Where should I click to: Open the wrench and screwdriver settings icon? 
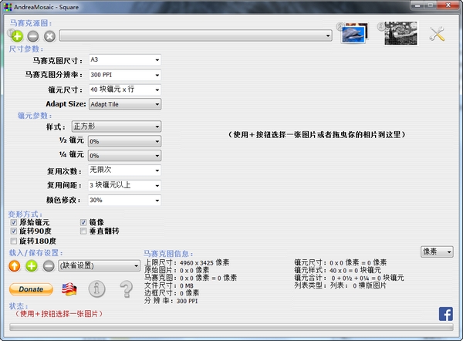(x=439, y=34)
